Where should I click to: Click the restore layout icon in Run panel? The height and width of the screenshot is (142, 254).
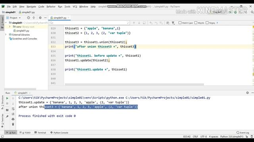pyautogui.click(x=7, y=110)
